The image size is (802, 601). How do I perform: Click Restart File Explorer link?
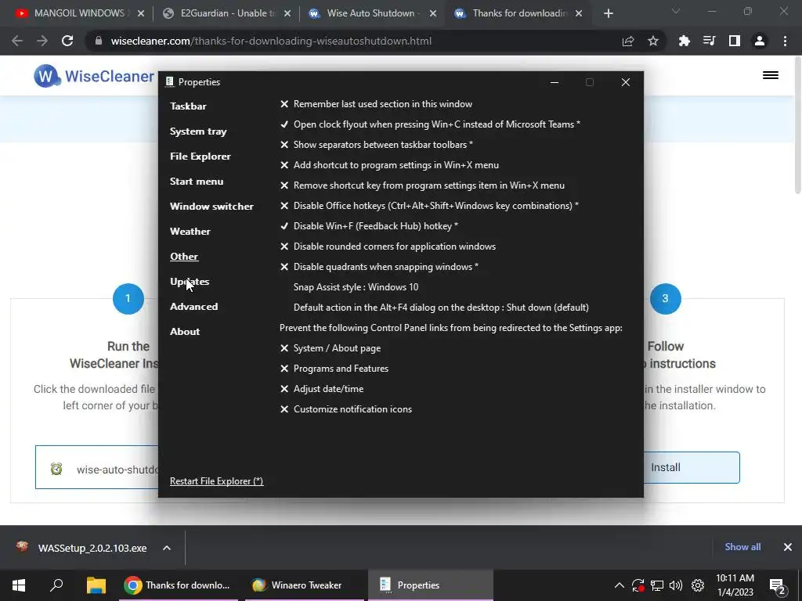coord(216,481)
